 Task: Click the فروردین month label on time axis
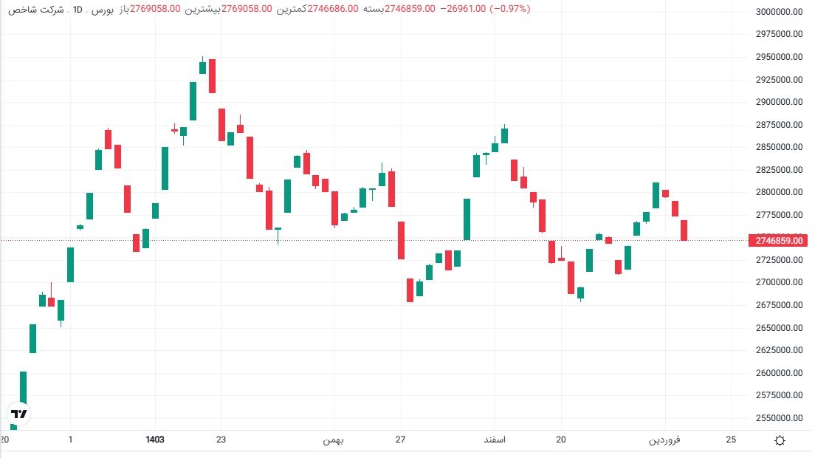point(664,440)
